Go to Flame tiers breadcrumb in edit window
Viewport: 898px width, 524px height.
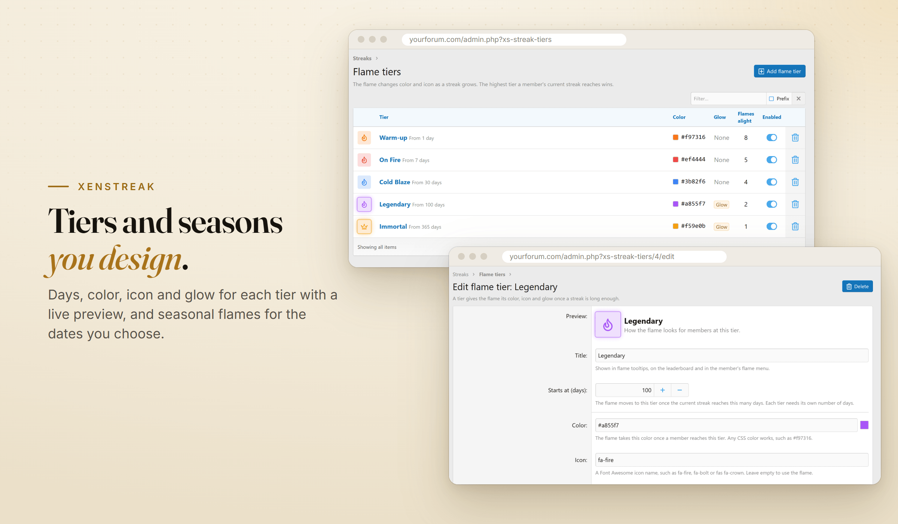[x=492, y=274]
